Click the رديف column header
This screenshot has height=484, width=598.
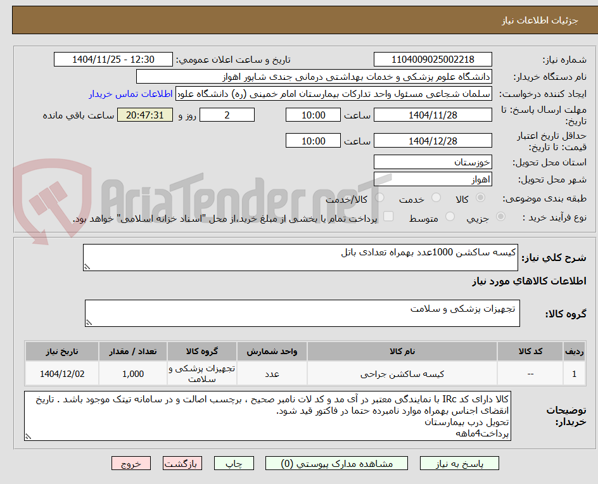point(575,351)
